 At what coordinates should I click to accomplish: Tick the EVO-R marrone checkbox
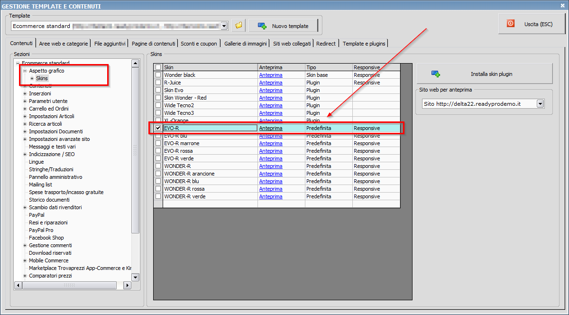[x=158, y=143]
